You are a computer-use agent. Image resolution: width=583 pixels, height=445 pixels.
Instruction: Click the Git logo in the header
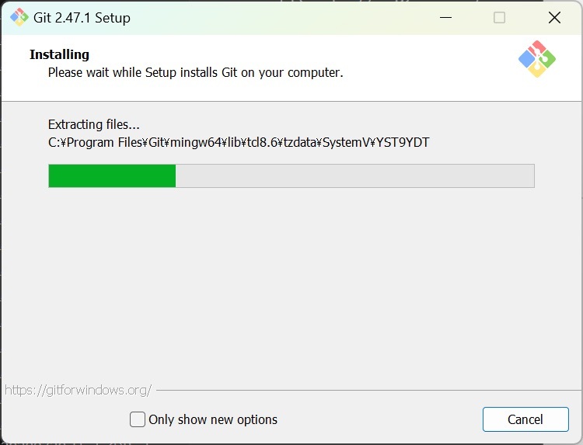(x=537, y=59)
